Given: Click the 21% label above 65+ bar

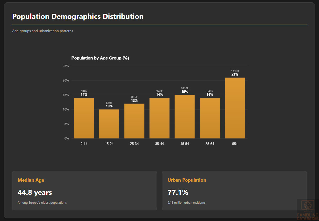Looking at the screenshot, I should coord(235,75).
